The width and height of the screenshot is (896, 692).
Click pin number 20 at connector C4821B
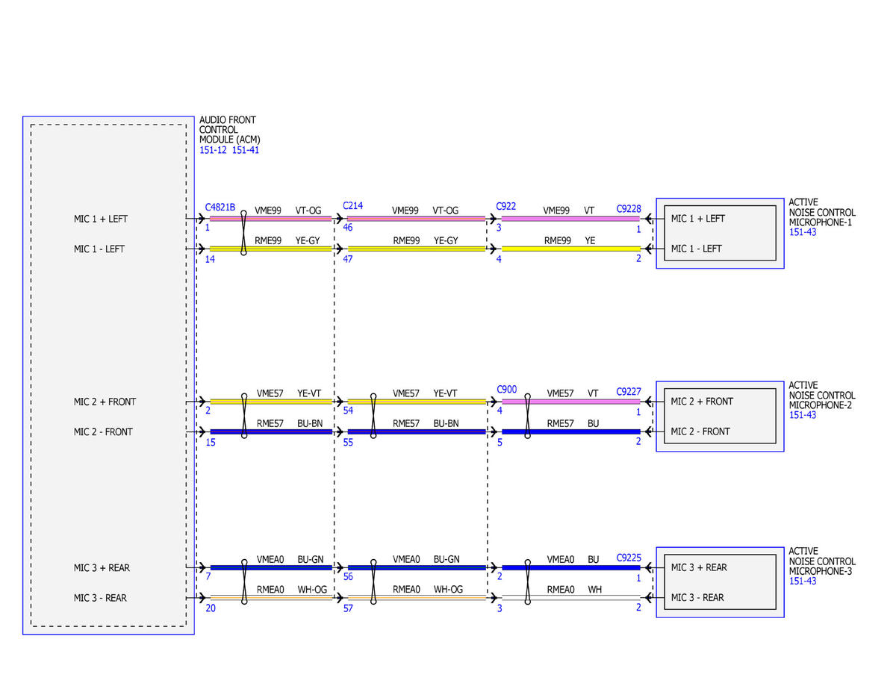tap(211, 608)
